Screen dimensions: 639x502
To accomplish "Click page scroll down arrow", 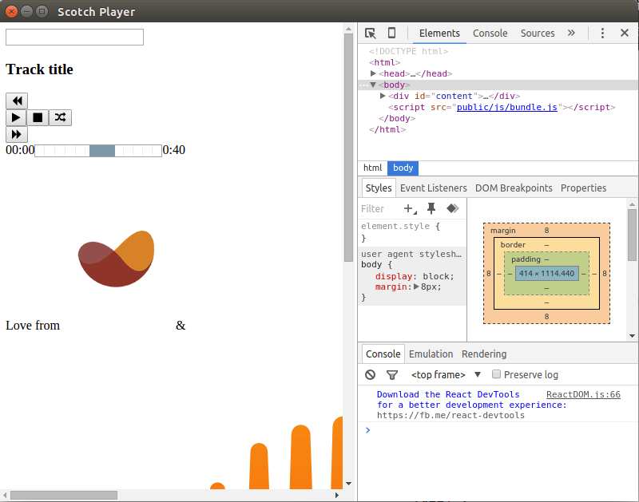I will tap(348, 484).
